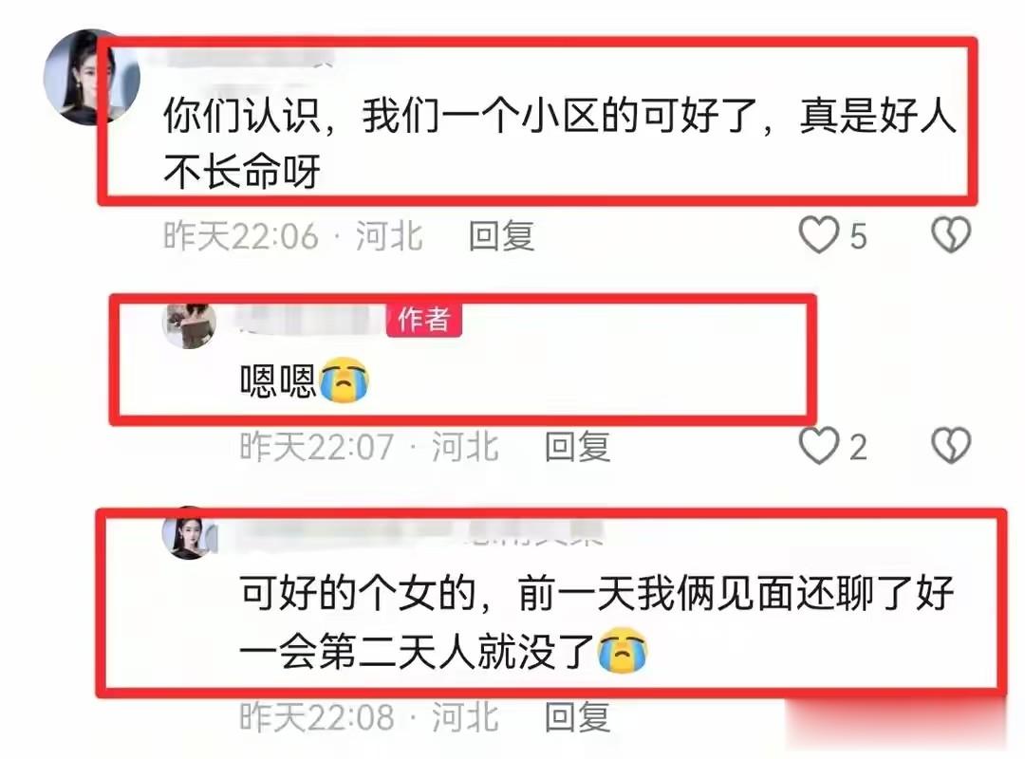
Task: Like the 22:06 comment with 5 likes
Action: [x=819, y=235]
